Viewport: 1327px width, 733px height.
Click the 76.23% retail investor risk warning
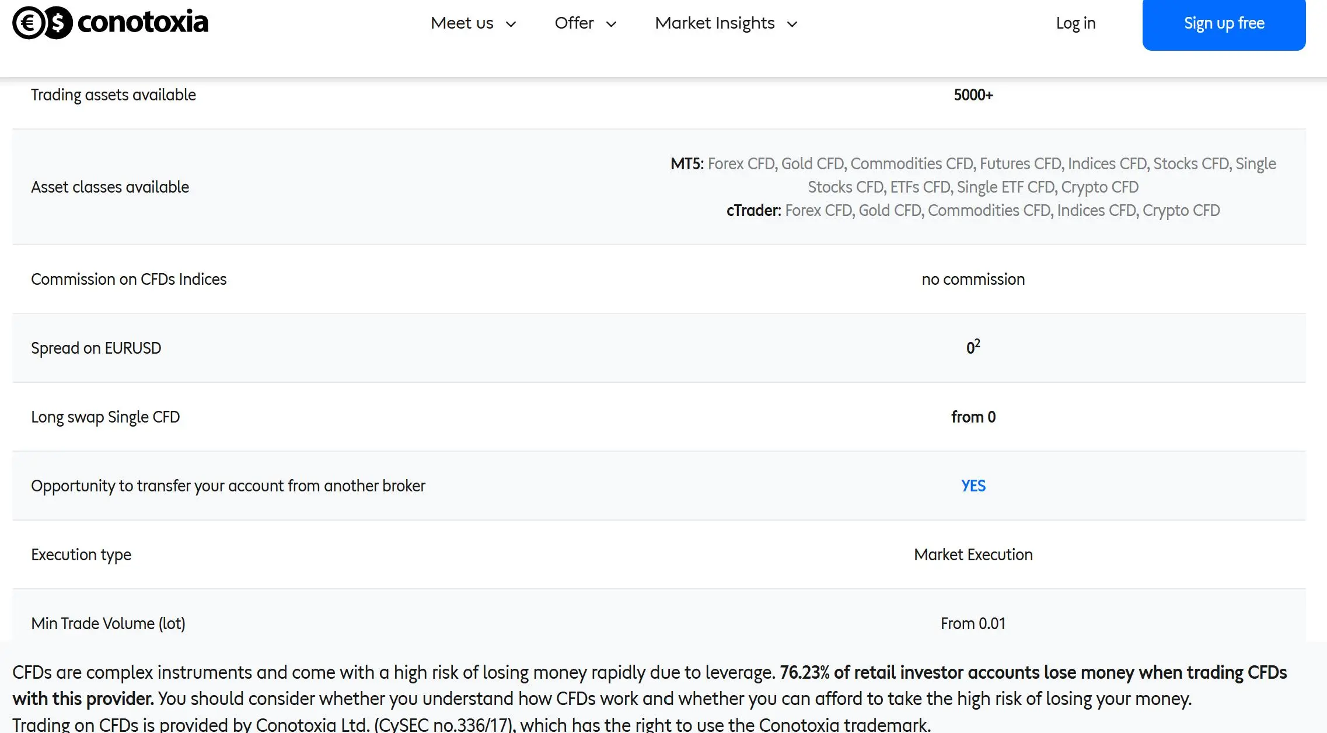point(649,686)
